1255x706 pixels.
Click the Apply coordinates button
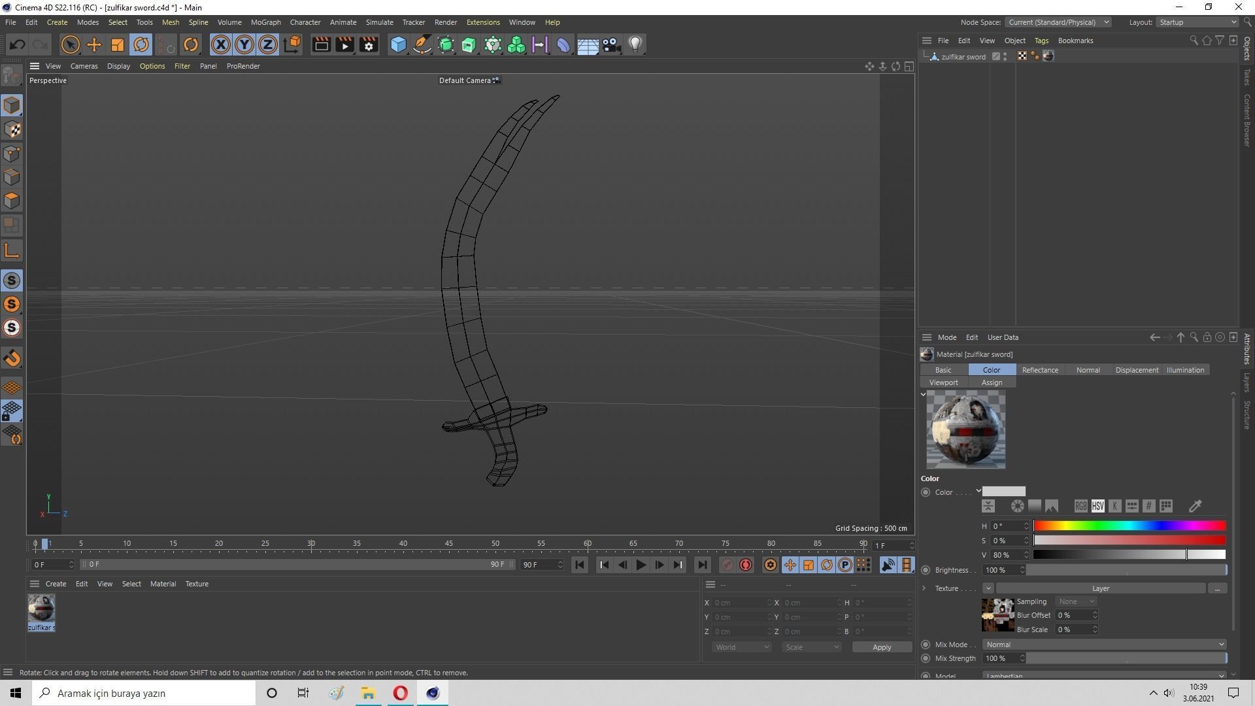point(881,647)
